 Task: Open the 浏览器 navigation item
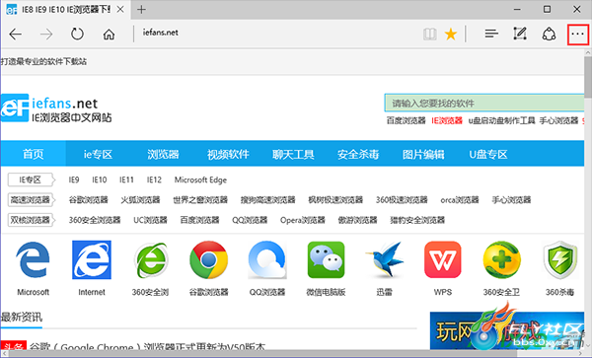163,154
